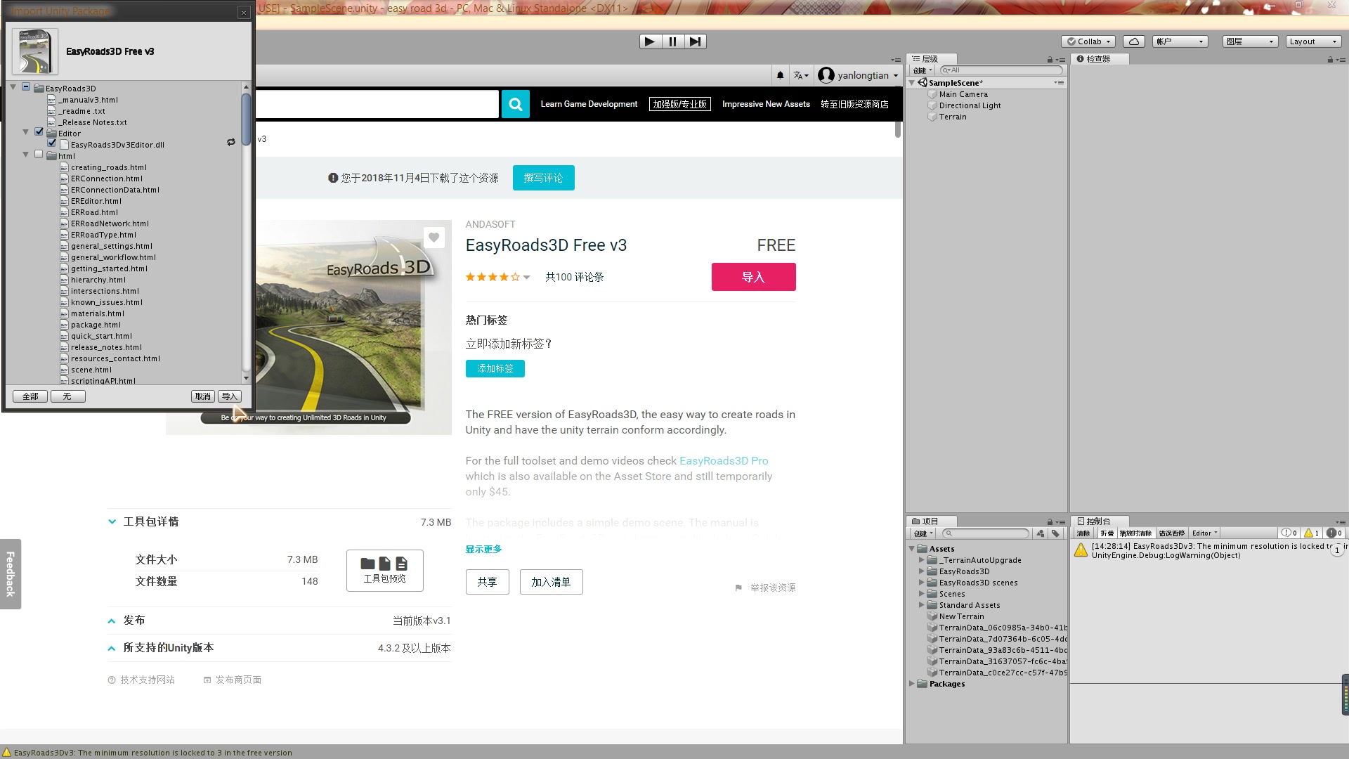The image size is (1349, 759).
Task: Expand the EasyRoads3D scenes folder
Action: 921,583
